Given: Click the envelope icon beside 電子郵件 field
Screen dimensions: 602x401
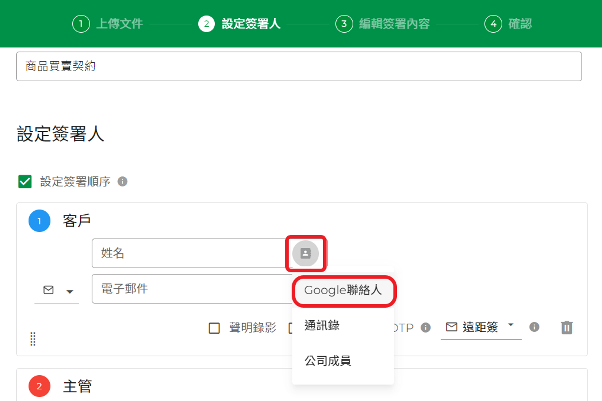Looking at the screenshot, I should pyautogui.click(x=48, y=290).
